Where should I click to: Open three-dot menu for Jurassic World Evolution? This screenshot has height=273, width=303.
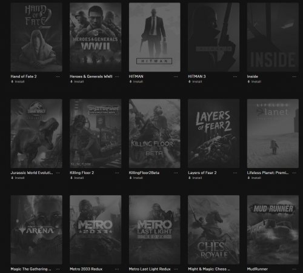(x=58, y=173)
